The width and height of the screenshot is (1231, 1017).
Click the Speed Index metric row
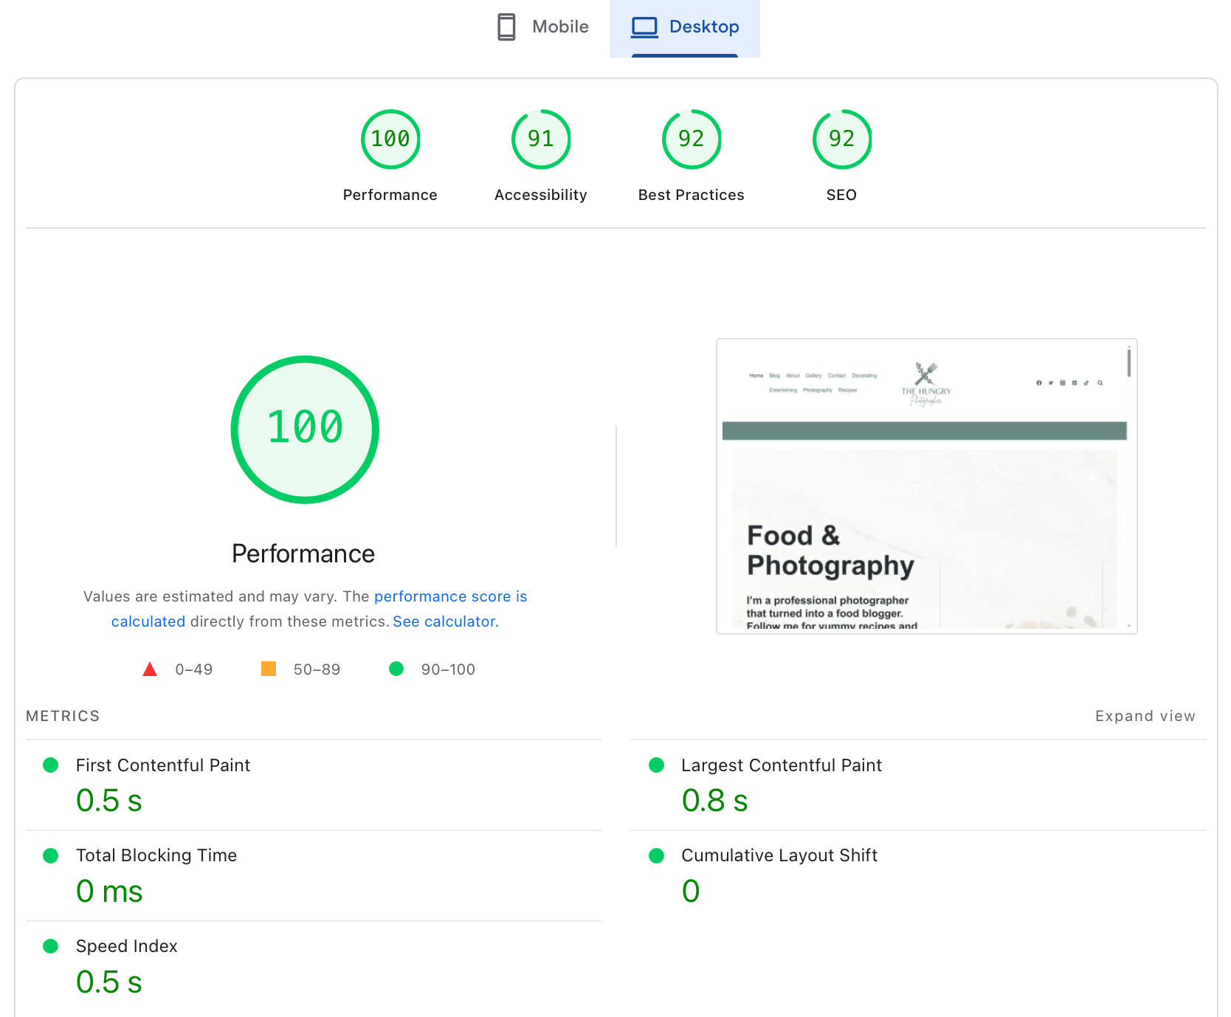click(127, 946)
